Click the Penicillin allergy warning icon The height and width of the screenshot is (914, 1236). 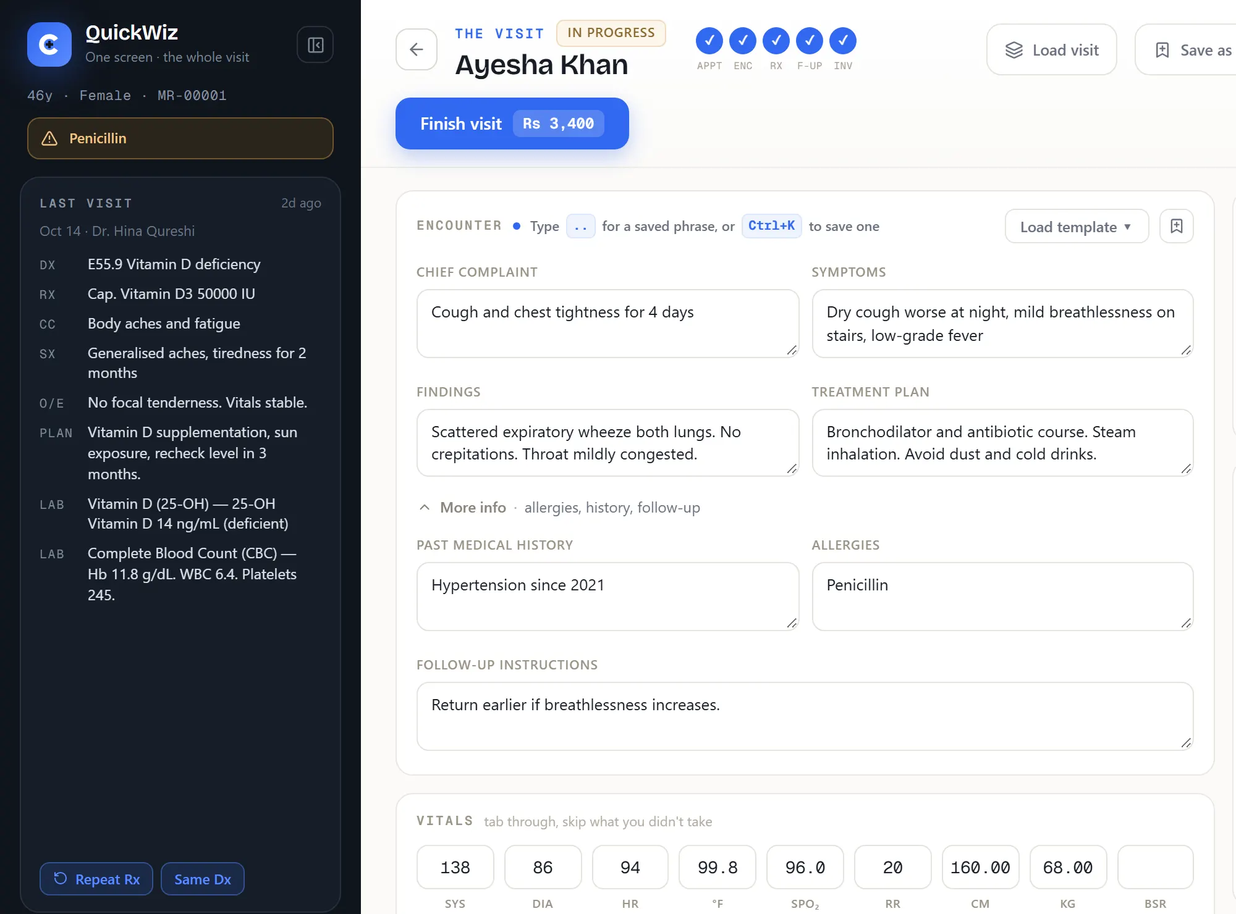49,138
